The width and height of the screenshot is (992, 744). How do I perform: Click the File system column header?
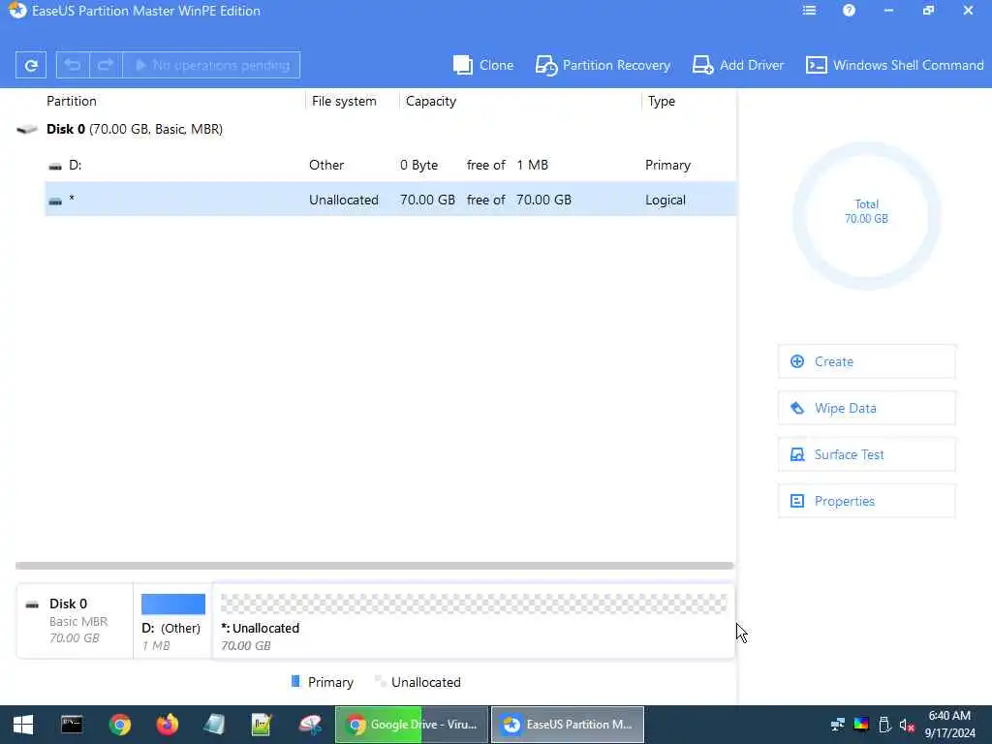click(x=344, y=101)
